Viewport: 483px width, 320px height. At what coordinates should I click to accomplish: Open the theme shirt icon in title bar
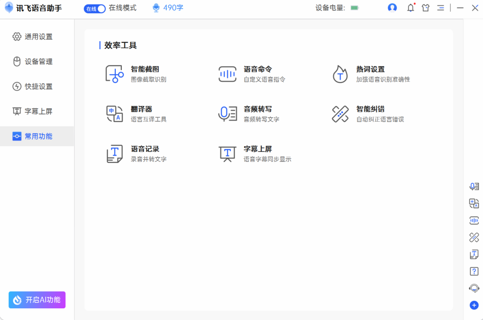tap(425, 8)
